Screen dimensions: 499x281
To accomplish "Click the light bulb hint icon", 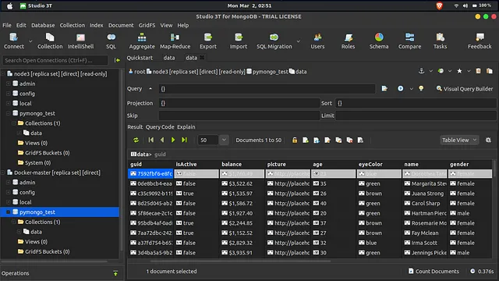I will [x=421, y=88].
